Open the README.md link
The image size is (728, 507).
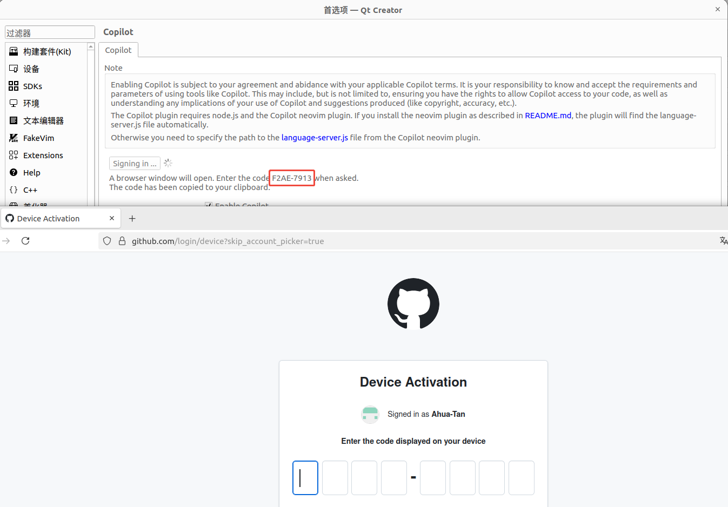548,116
